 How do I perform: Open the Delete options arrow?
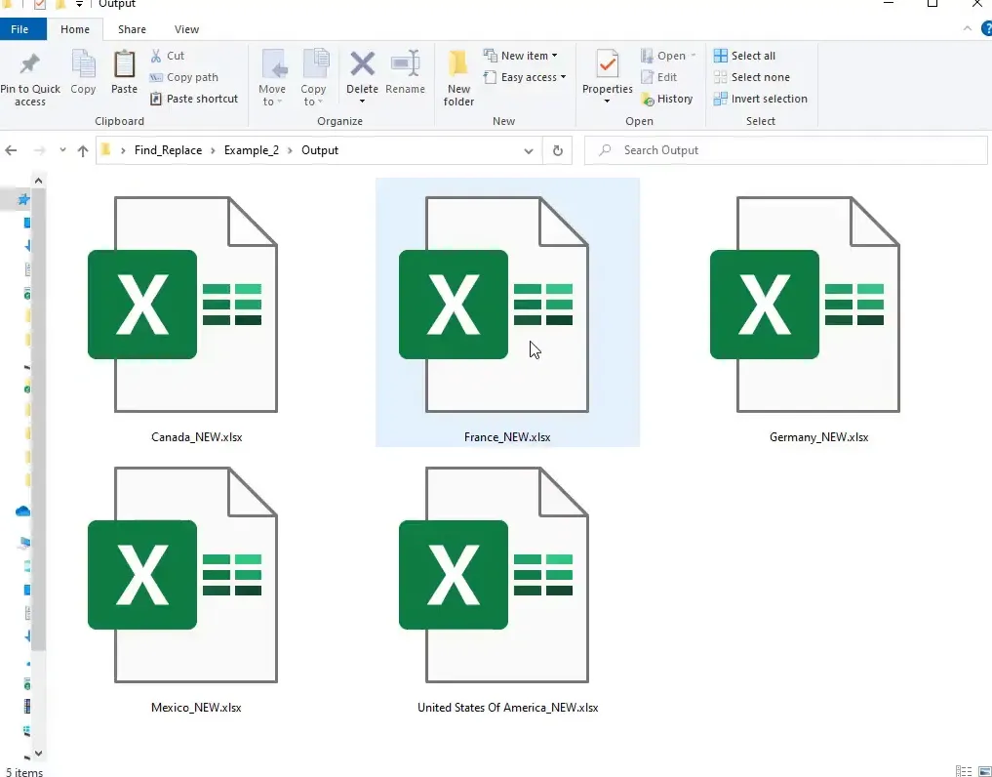tap(362, 102)
